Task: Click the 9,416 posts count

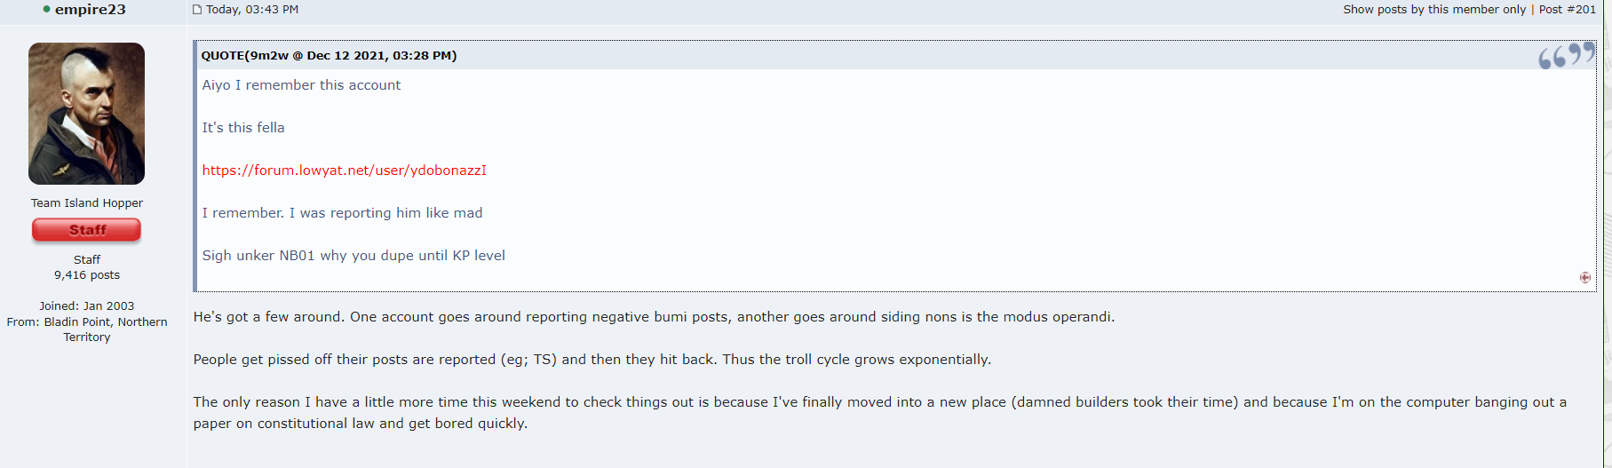Action: (87, 275)
